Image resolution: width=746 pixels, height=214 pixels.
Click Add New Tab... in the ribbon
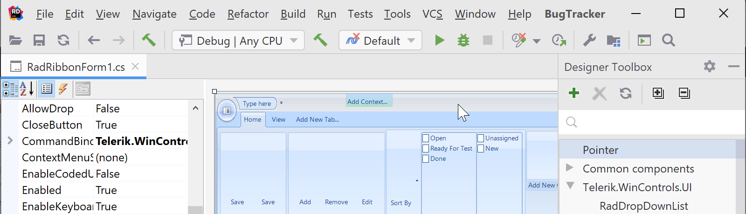317,119
